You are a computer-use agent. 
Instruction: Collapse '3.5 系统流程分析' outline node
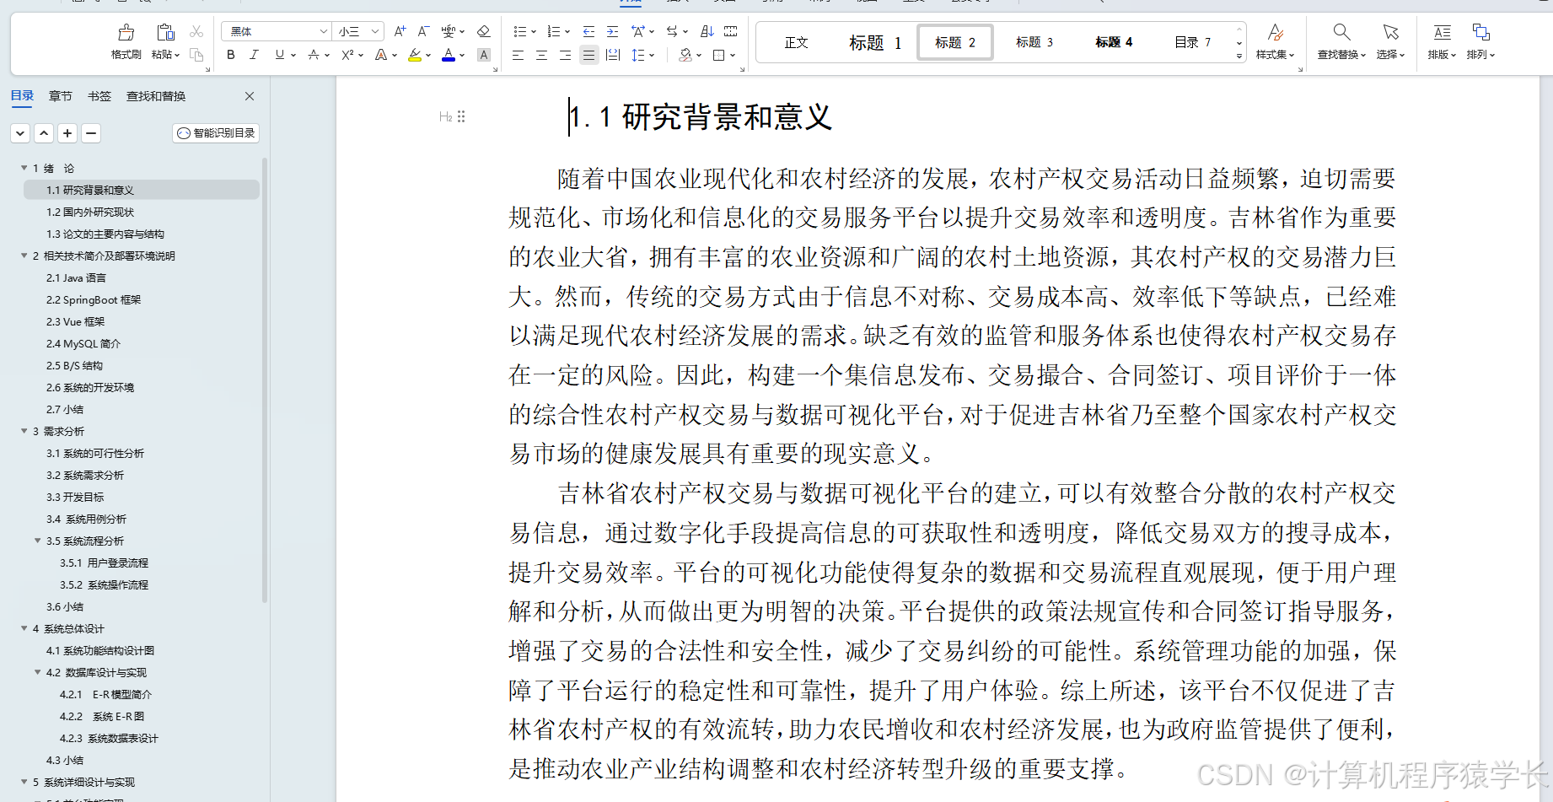click(x=37, y=541)
